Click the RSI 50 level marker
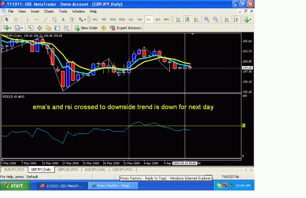 243,126
